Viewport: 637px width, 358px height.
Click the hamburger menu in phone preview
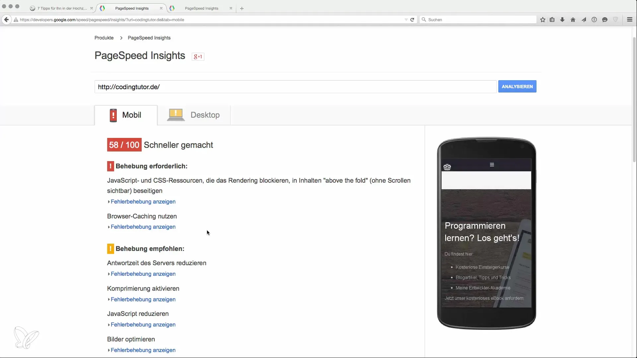[492, 165]
